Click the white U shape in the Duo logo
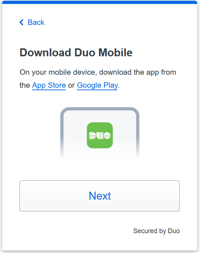 tap(100, 136)
